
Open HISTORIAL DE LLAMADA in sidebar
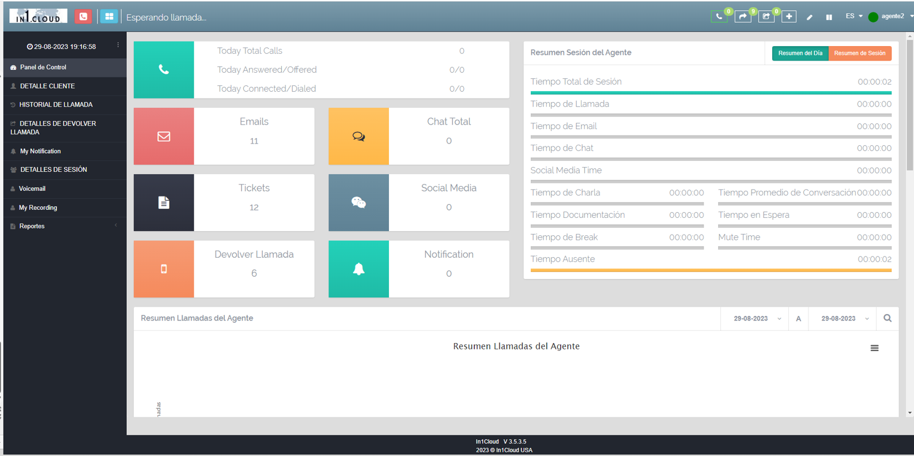click(65, 105)
